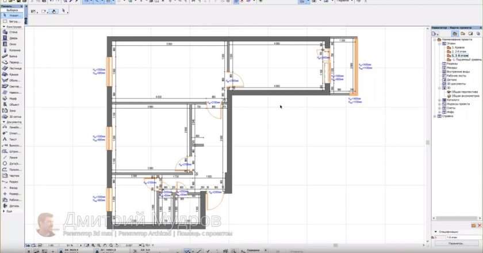Screen dimensions: 483x253
Task: Select the 3D Mesh (3D-сетка) tool
Action: [x=11, y=117]
